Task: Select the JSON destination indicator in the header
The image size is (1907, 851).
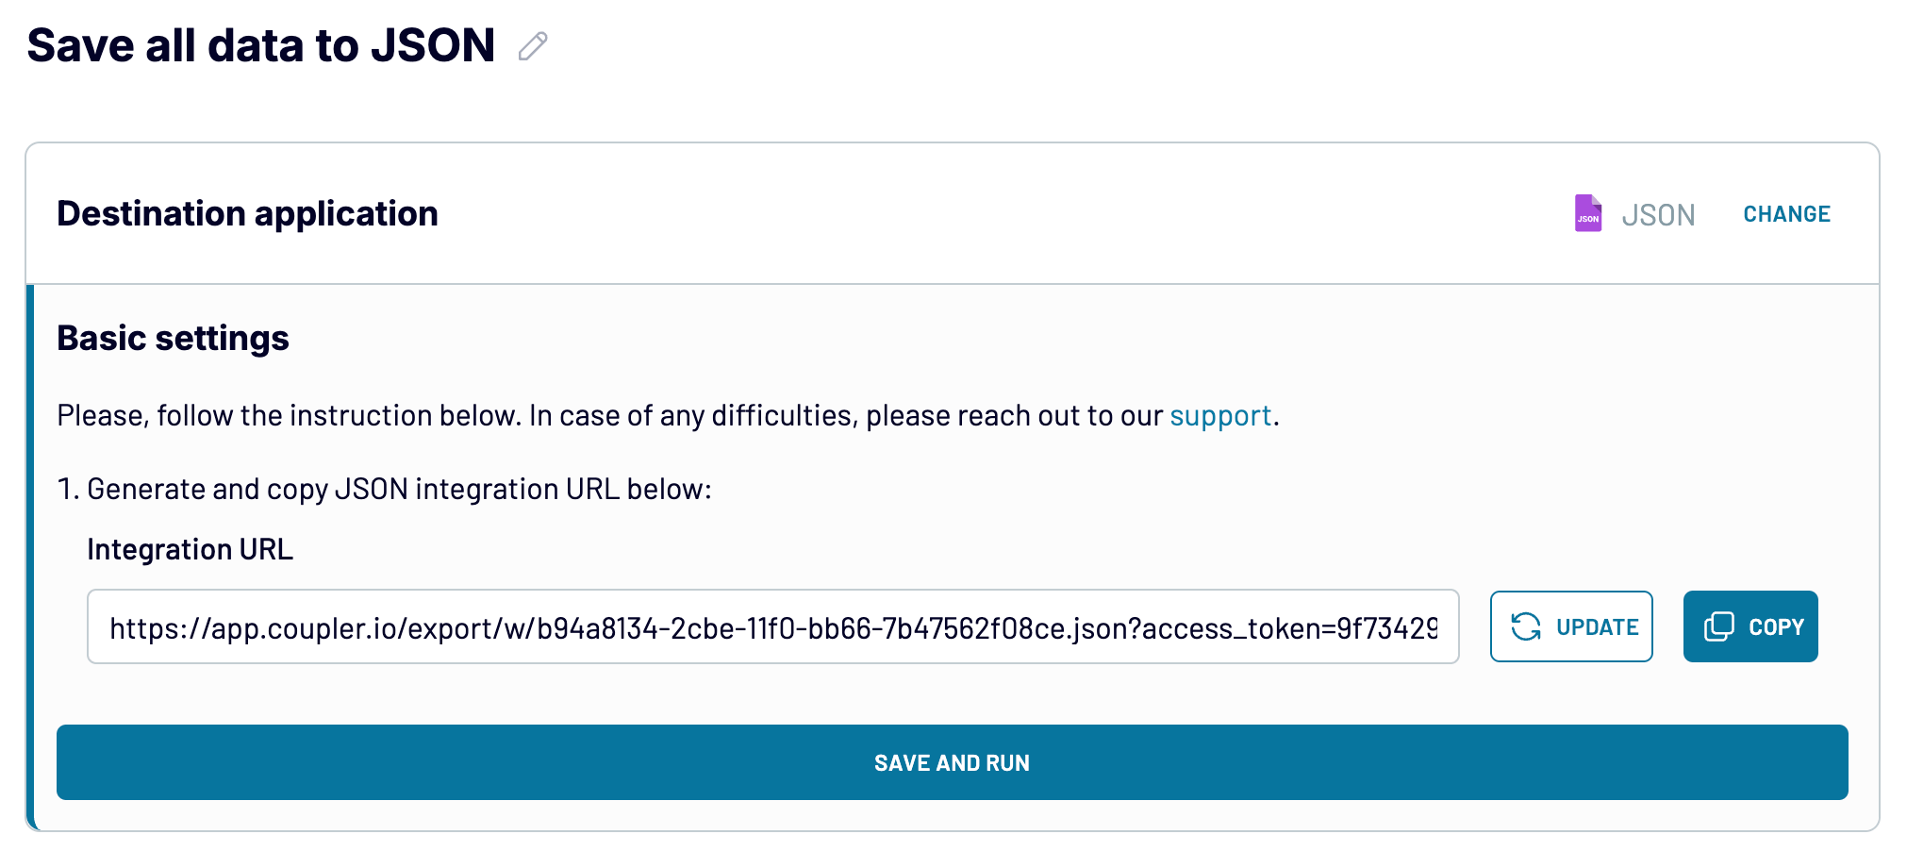Action: click(1657, 214)
